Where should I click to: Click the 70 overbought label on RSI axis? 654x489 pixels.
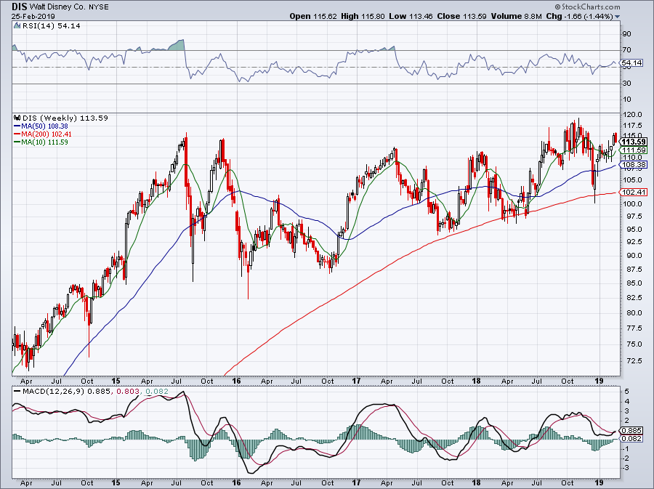[x=626, y=50]
